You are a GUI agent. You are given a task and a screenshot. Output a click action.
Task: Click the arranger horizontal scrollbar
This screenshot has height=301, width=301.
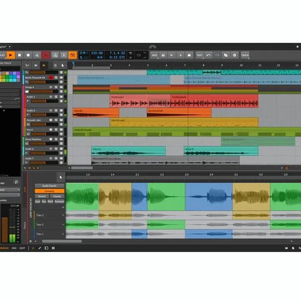82,168
